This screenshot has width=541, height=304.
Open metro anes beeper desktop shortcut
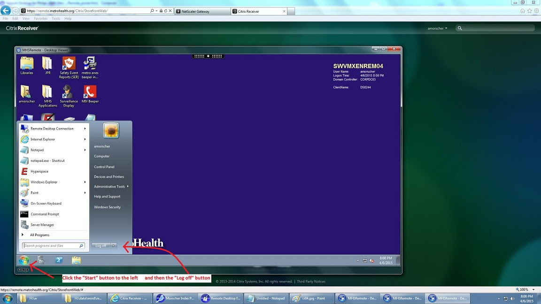(90, 68)
